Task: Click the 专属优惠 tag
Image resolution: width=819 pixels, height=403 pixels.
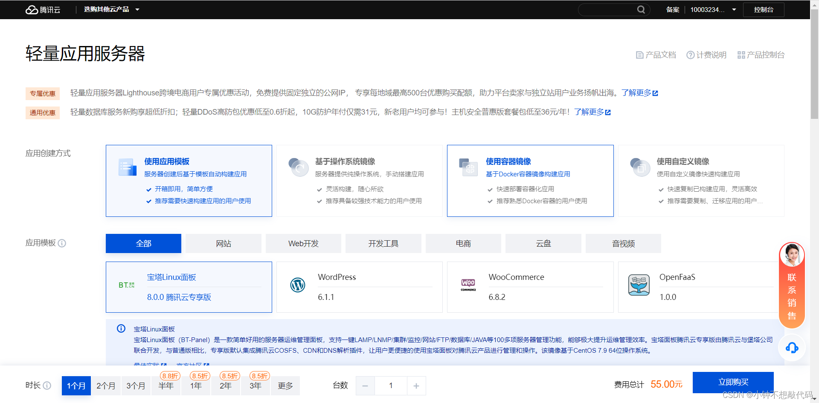Action: click(x=43, y=94)
